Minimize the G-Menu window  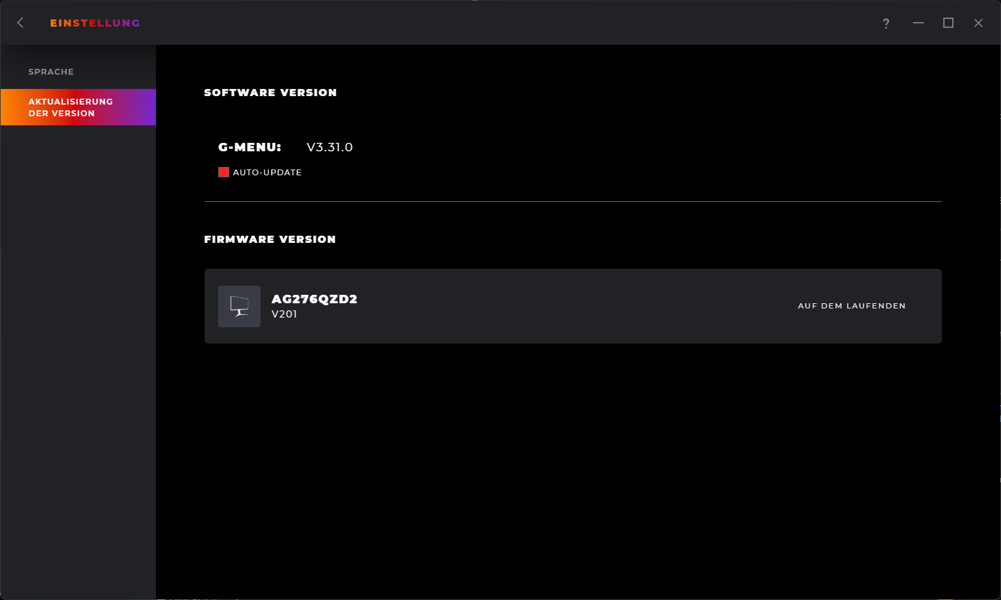[x=918, y=23]
